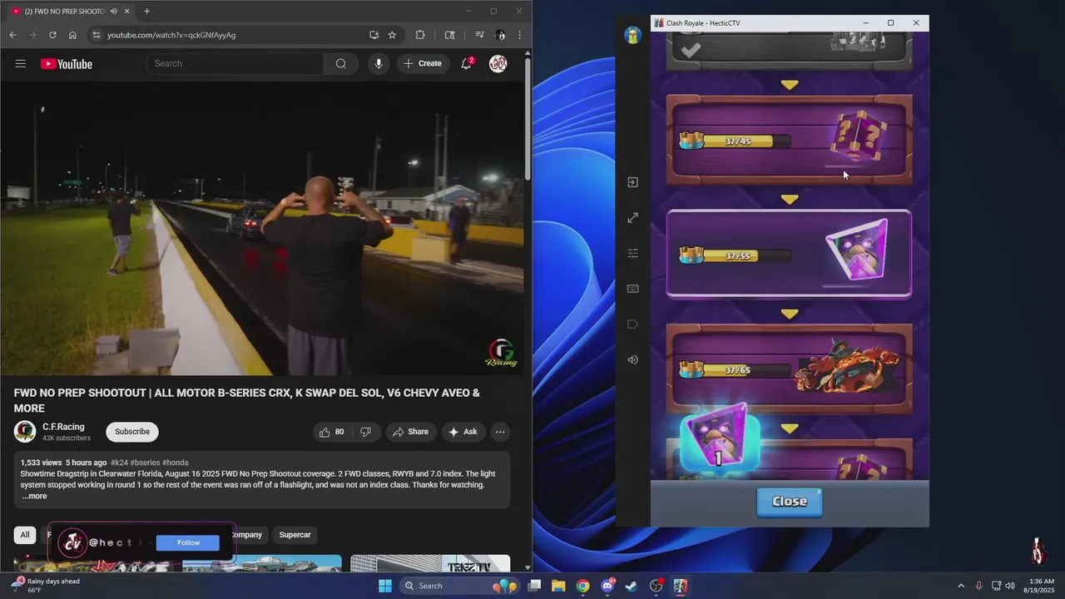Show hidden system tray icons chevron
The width and height of the screenshot is (1065, 599).
(x=961, y=586)
